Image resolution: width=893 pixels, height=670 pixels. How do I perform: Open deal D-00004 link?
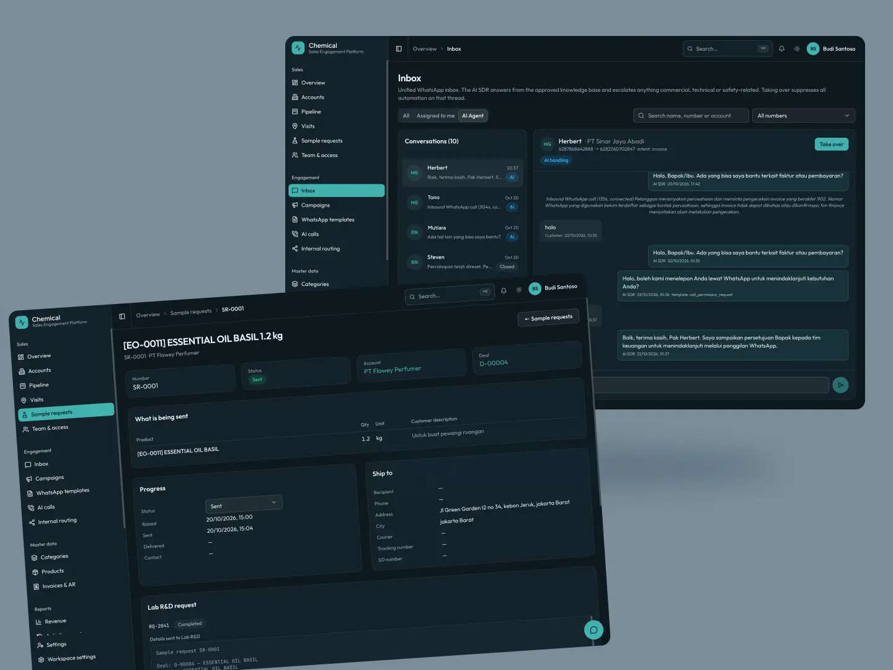click(494, 363)
